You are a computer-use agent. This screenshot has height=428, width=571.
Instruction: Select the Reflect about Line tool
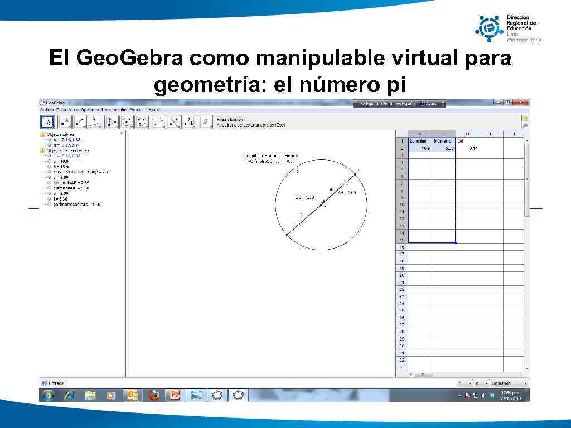point(174,122)
